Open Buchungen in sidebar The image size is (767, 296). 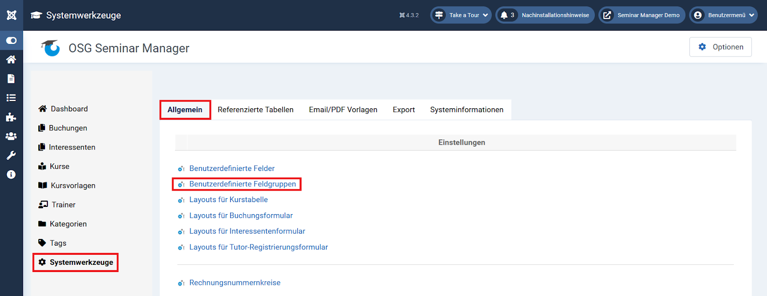tap(68, 128)
